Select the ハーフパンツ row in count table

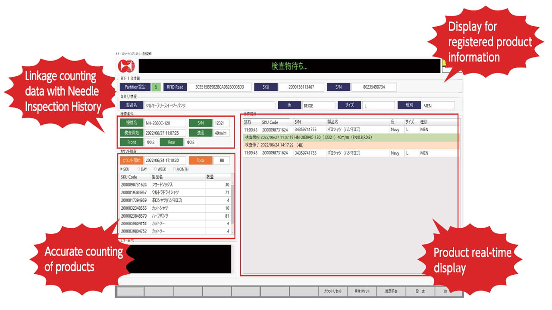tap(175, 216)
